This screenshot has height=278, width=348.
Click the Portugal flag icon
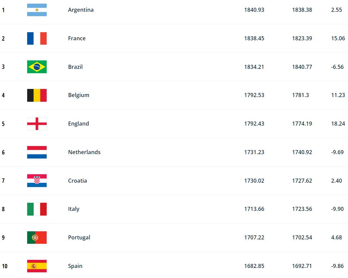[37, 237]
